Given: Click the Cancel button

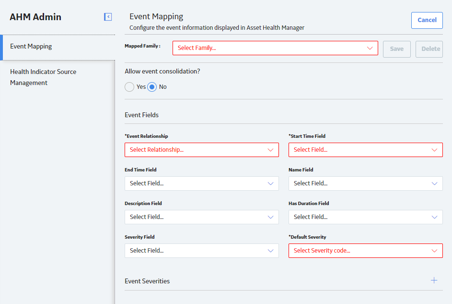Looking at the screenshot, I should click(x=427, y=20).
